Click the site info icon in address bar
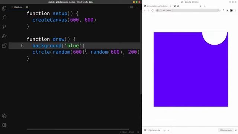 click(157, 10)
